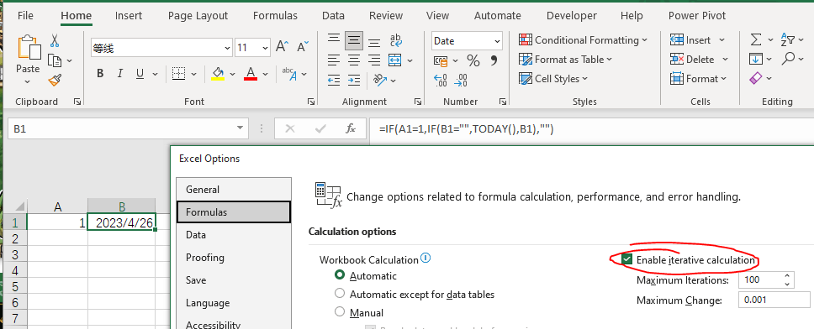
Task: Click the Maximum Change field
Action: (x=774, y=300)
